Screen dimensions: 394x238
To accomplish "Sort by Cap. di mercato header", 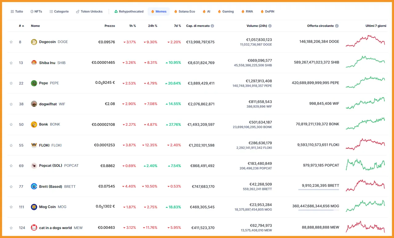I will coord(198,26).
